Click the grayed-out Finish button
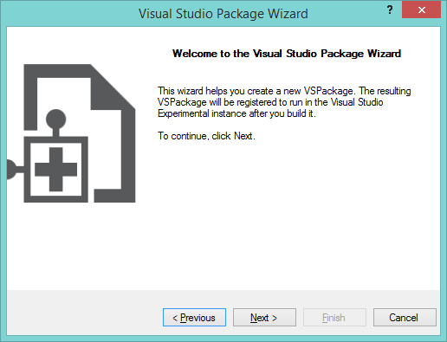Viewport: 447px width, 342px height. (x=334, y=318)
